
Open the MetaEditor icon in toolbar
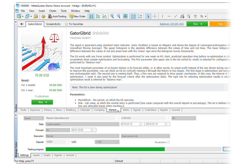point(43,16)
